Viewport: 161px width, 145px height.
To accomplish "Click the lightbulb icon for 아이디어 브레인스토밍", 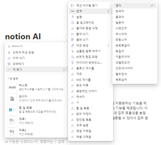I will point(72,62).
